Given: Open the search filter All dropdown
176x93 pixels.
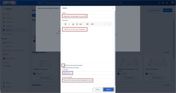Looking at the screenshot, I should tap(43, 3).
